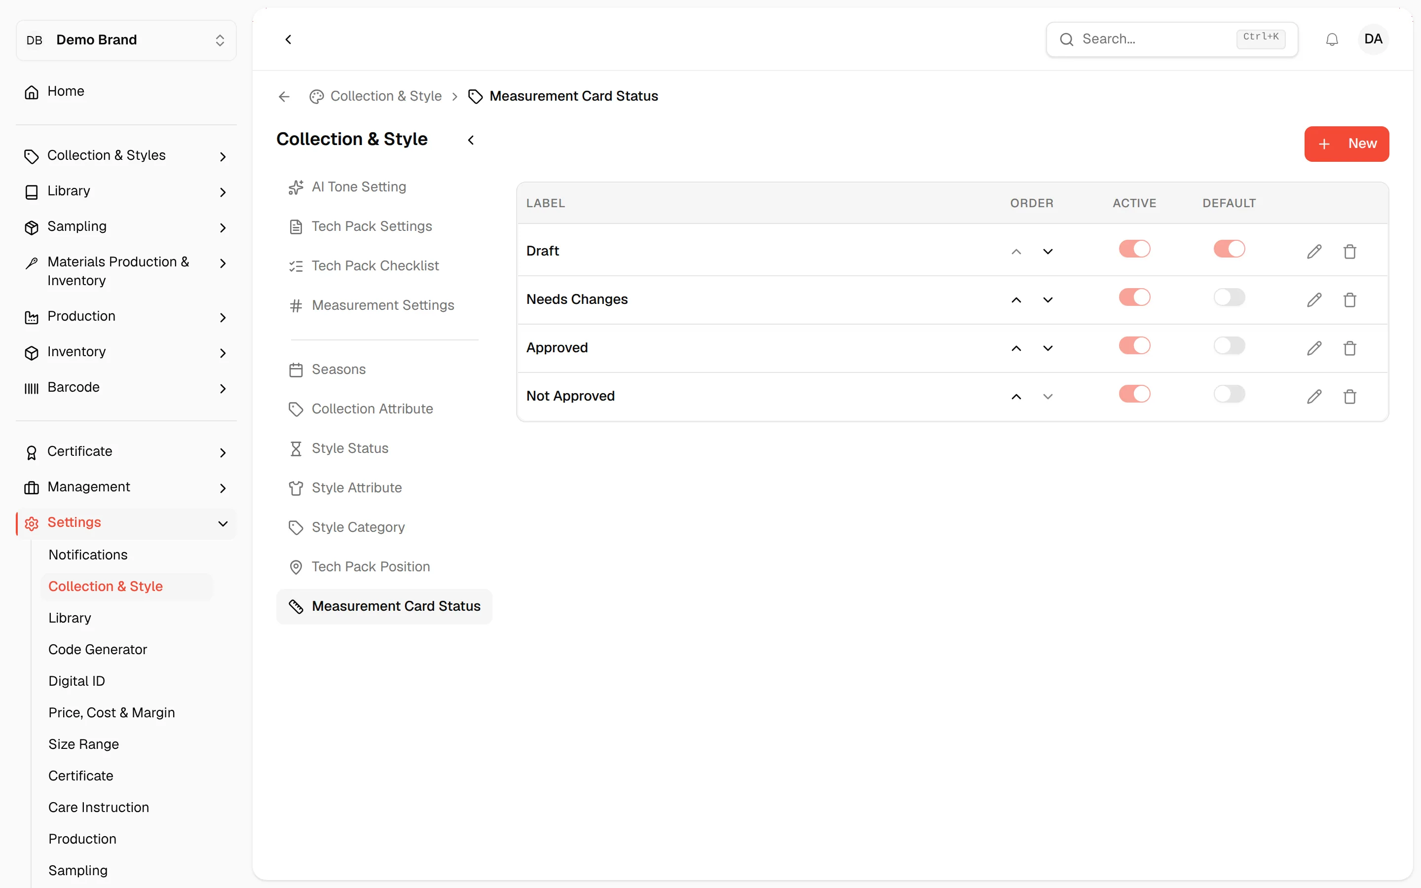
Task: Delete the Not Approved row
Action: click(x=1350, y=397)
